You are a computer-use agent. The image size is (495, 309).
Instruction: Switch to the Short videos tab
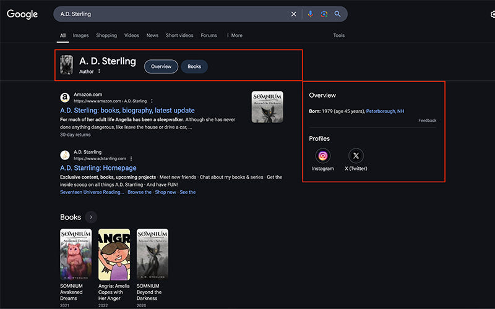click(179, 35)
